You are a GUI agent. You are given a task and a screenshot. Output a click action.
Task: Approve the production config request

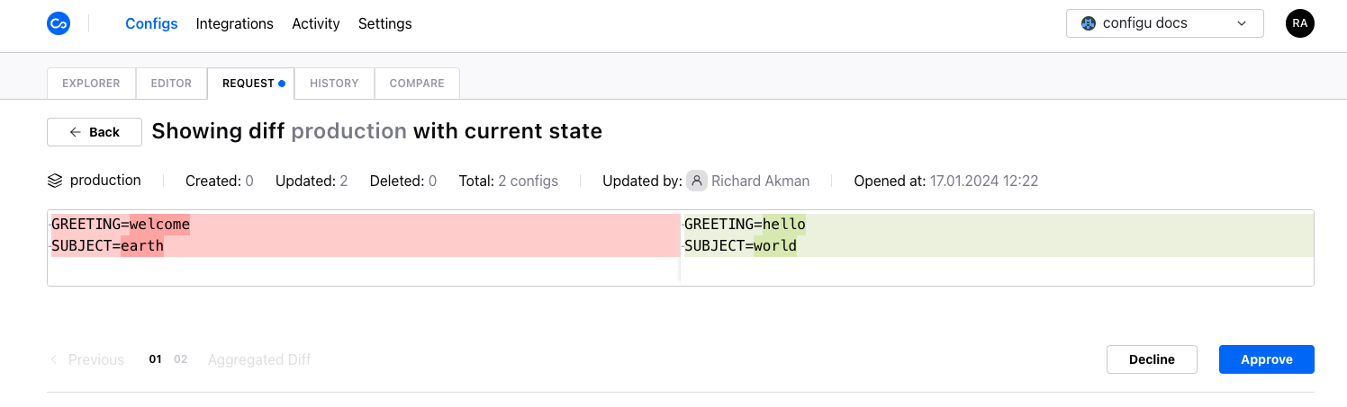[1267, 359]
